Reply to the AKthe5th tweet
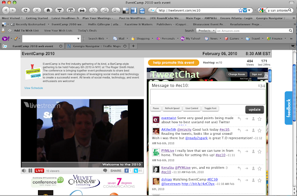This screenshot has width=297, height=196. (x=238, y=131)
